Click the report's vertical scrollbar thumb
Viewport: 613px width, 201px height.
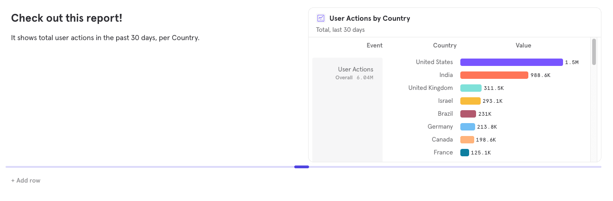594,52
